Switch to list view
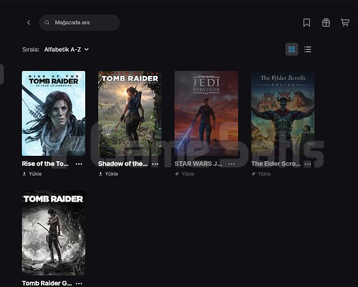The height and width of the screenshot is (287, 358). [308, 49]
